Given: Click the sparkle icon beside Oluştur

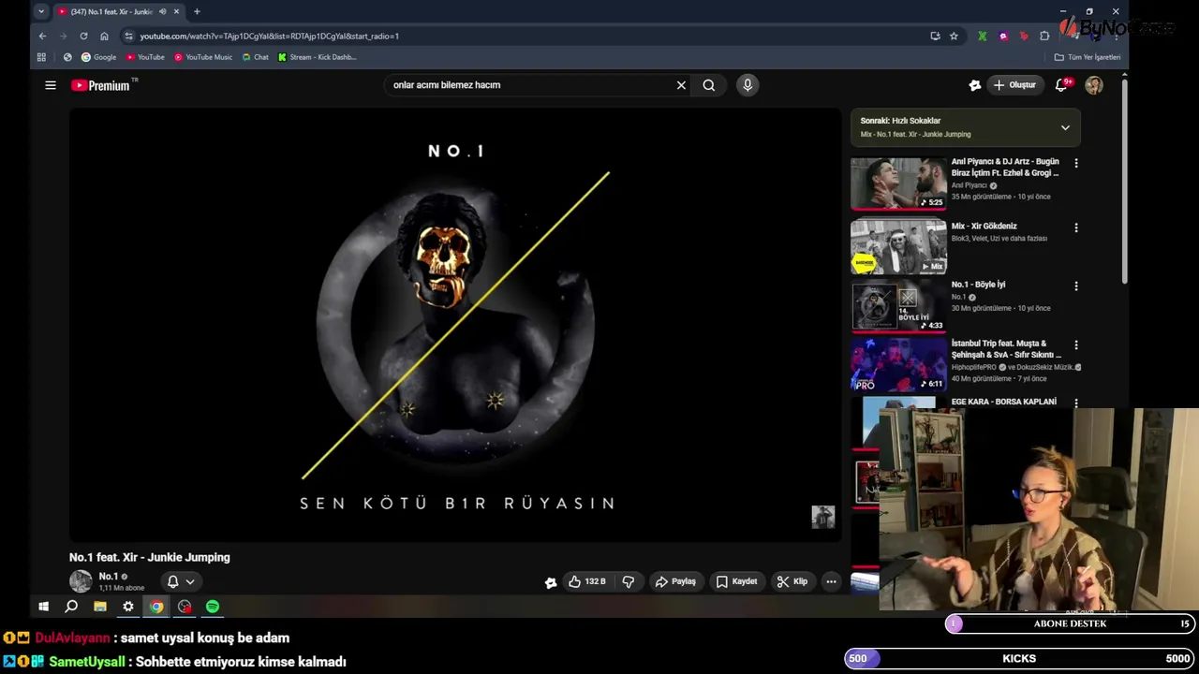Looking at the screenshot, I should (x=975, y=85).
